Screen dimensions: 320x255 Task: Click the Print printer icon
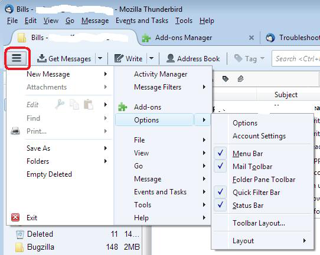pyautogui.click(x=15, y=131)
